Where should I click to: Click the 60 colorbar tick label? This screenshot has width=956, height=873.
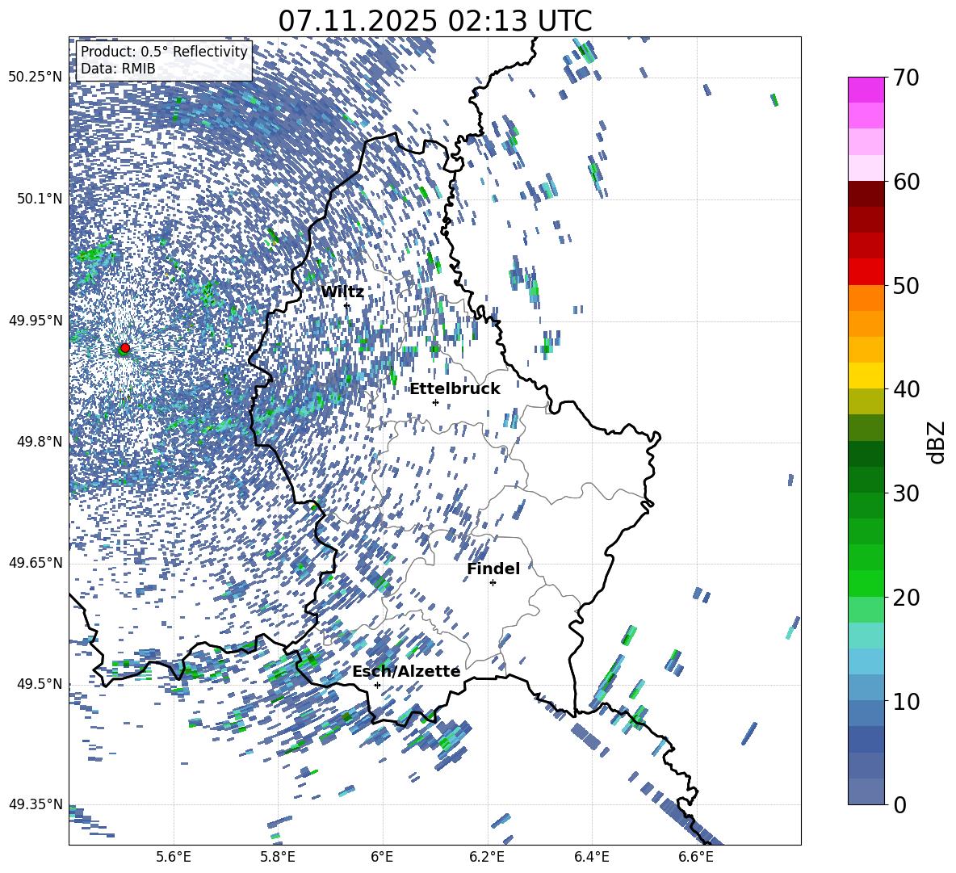[906, 182]
